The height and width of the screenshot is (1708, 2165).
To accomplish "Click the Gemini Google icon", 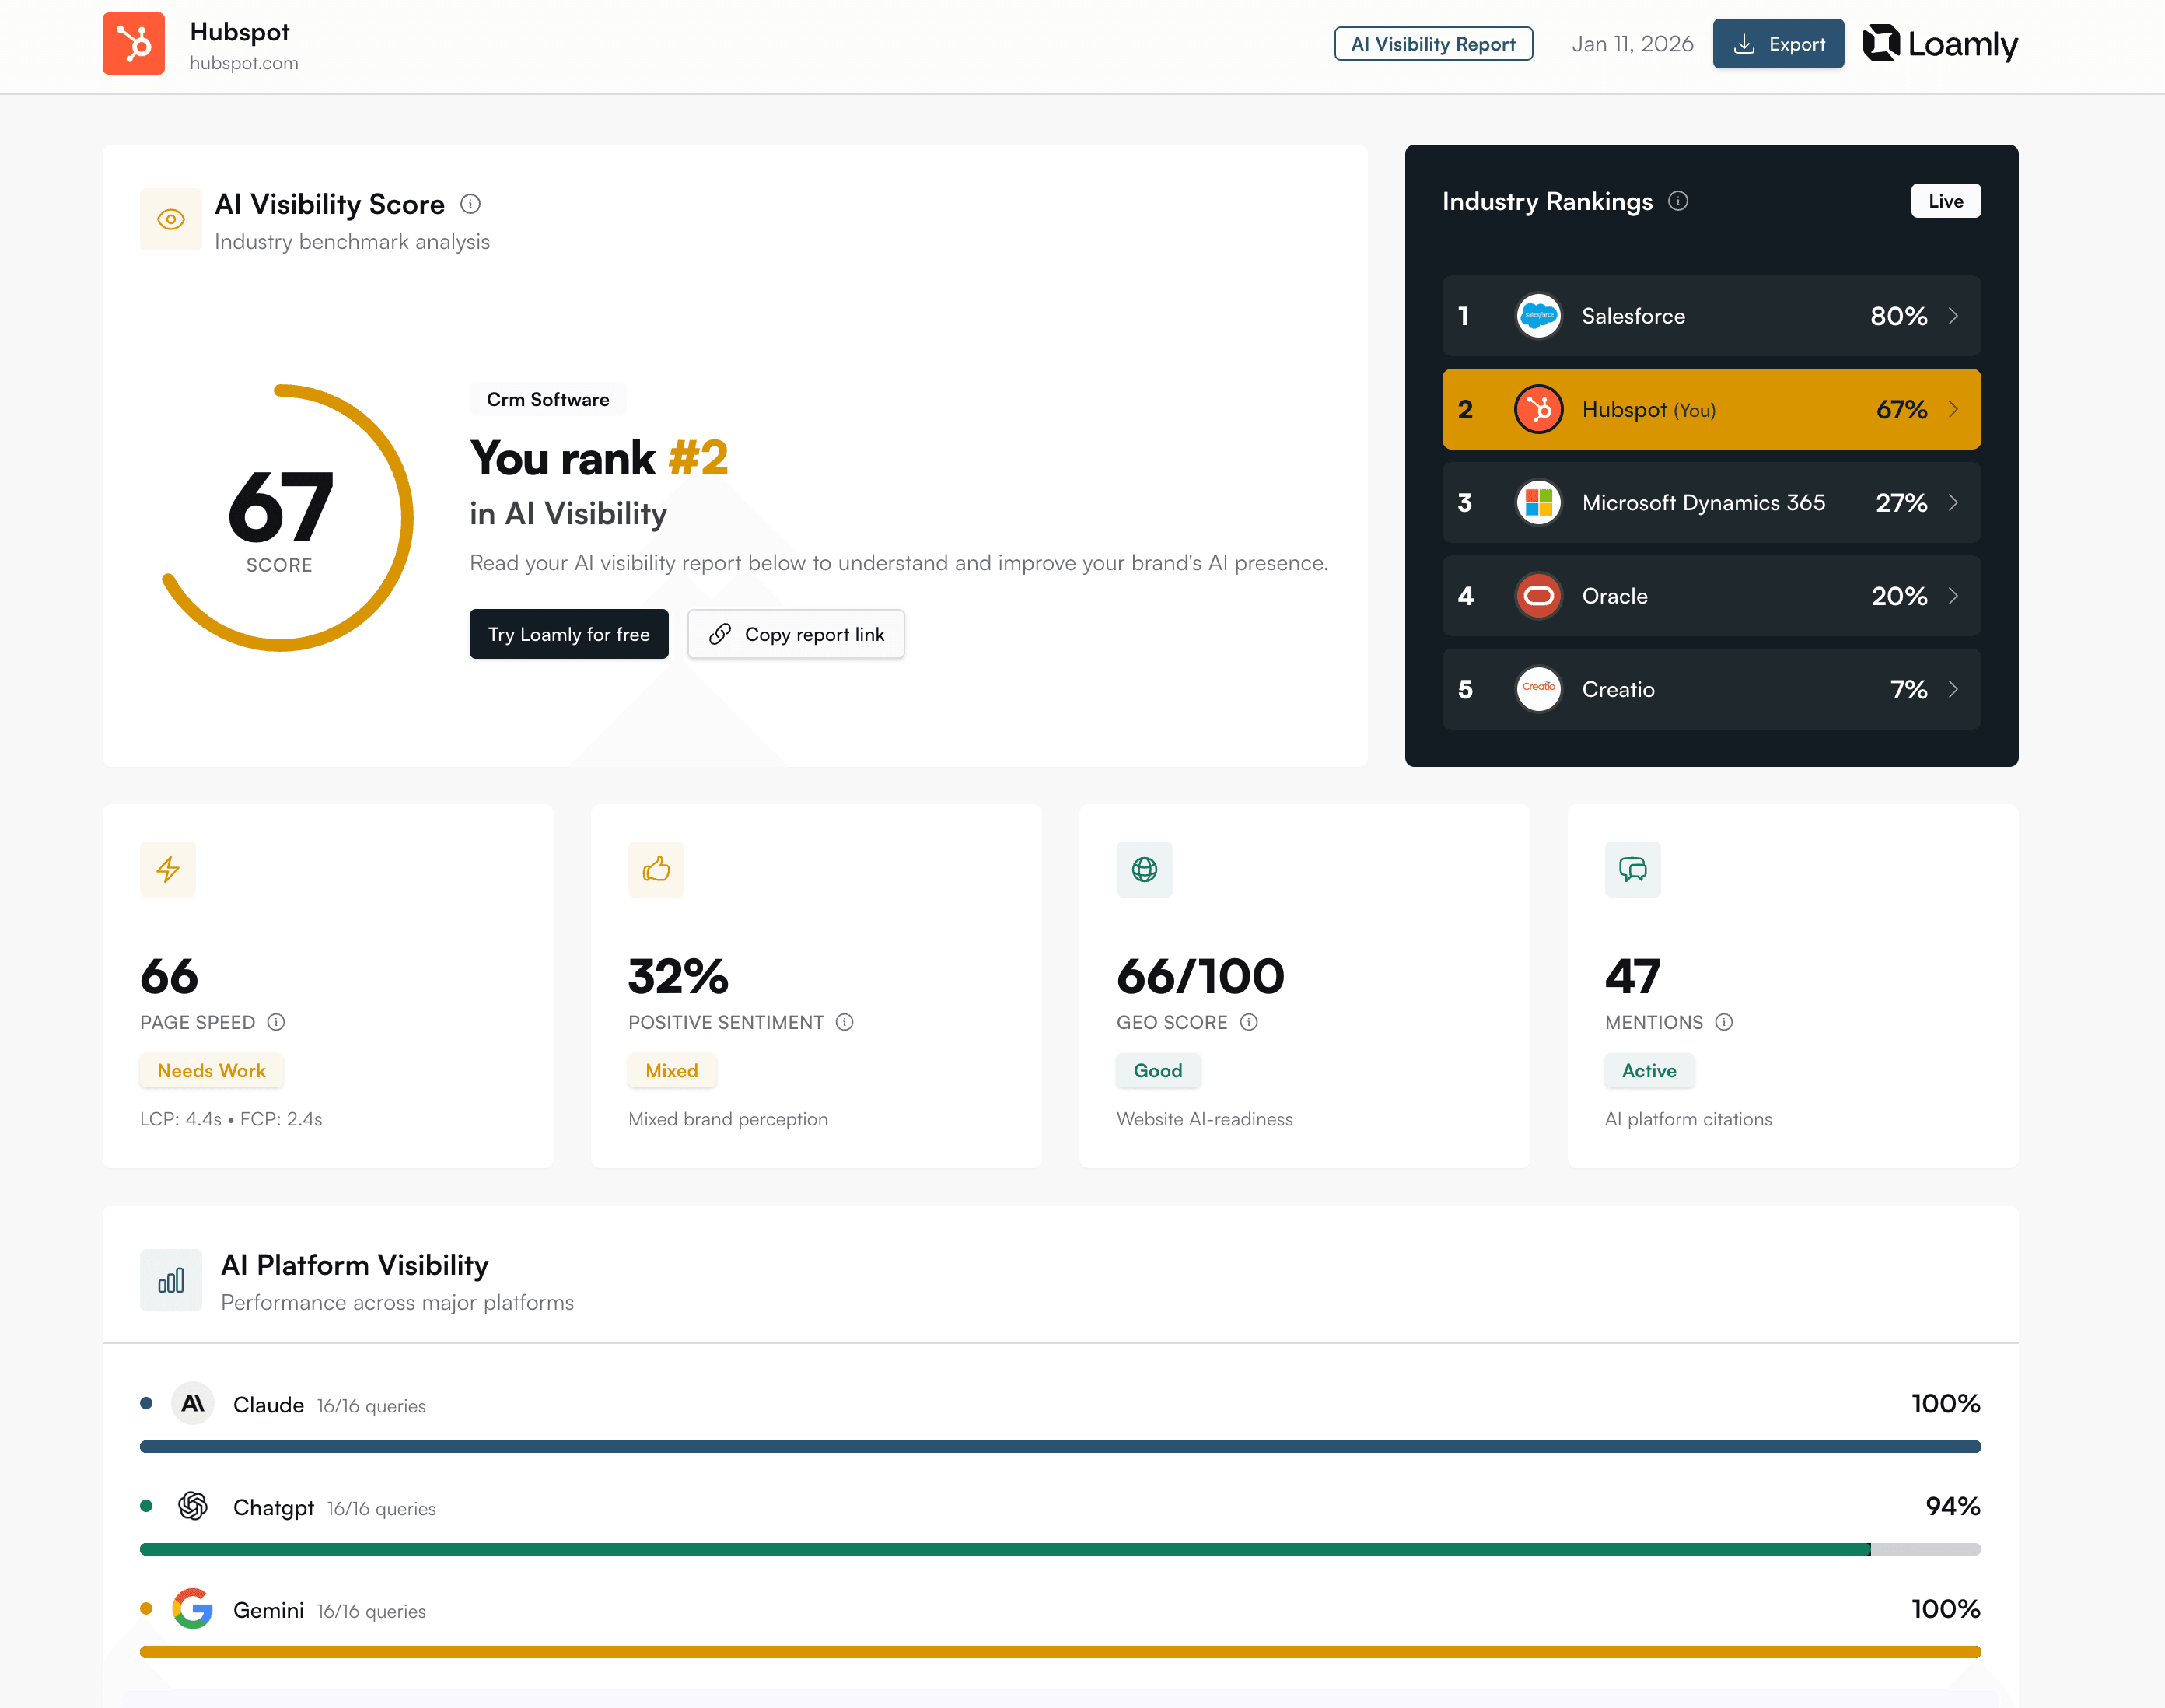I will point(192,1610).
